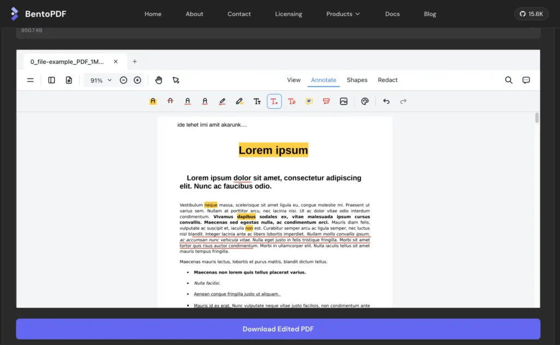Image resolution: width=560 pixels, height=345 pixels.
Task: Select the red stamp tool icon
Action: point(326,102)
